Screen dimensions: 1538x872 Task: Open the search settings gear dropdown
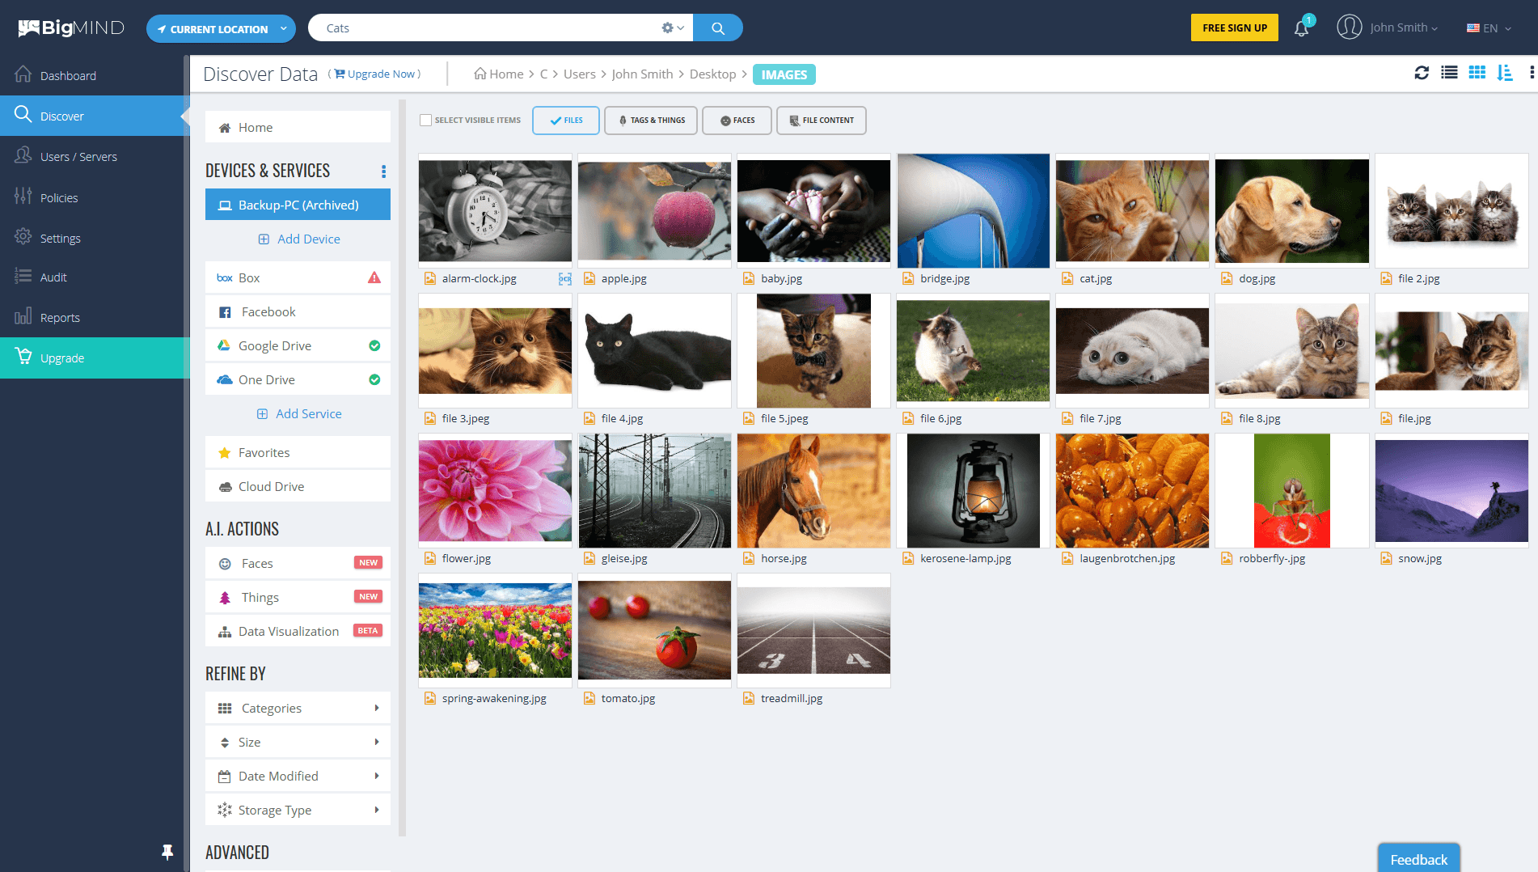[x=672, y=27]
